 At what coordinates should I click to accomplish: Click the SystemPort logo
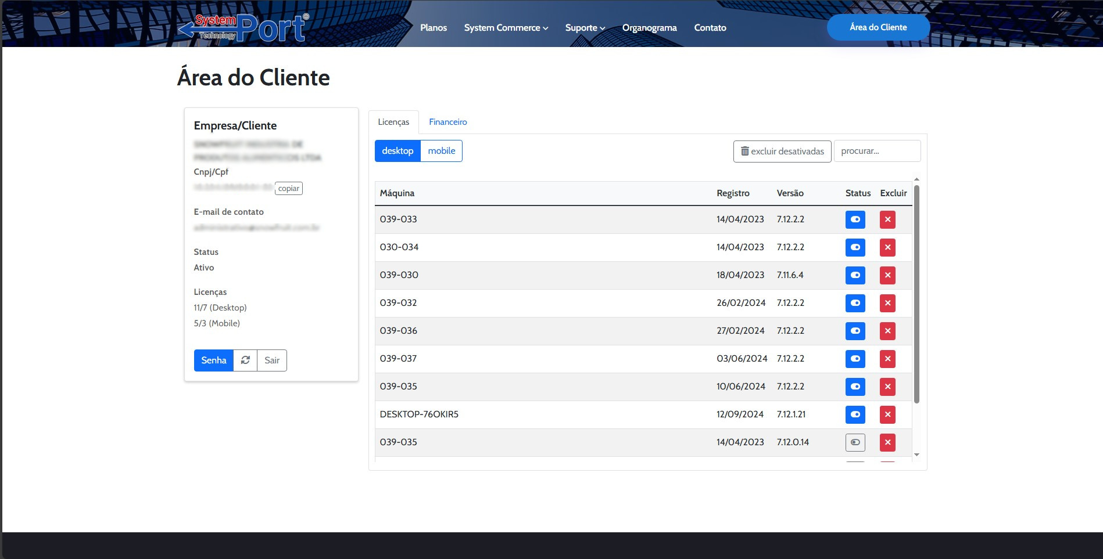pyautogui.click(x=243, y=28)
